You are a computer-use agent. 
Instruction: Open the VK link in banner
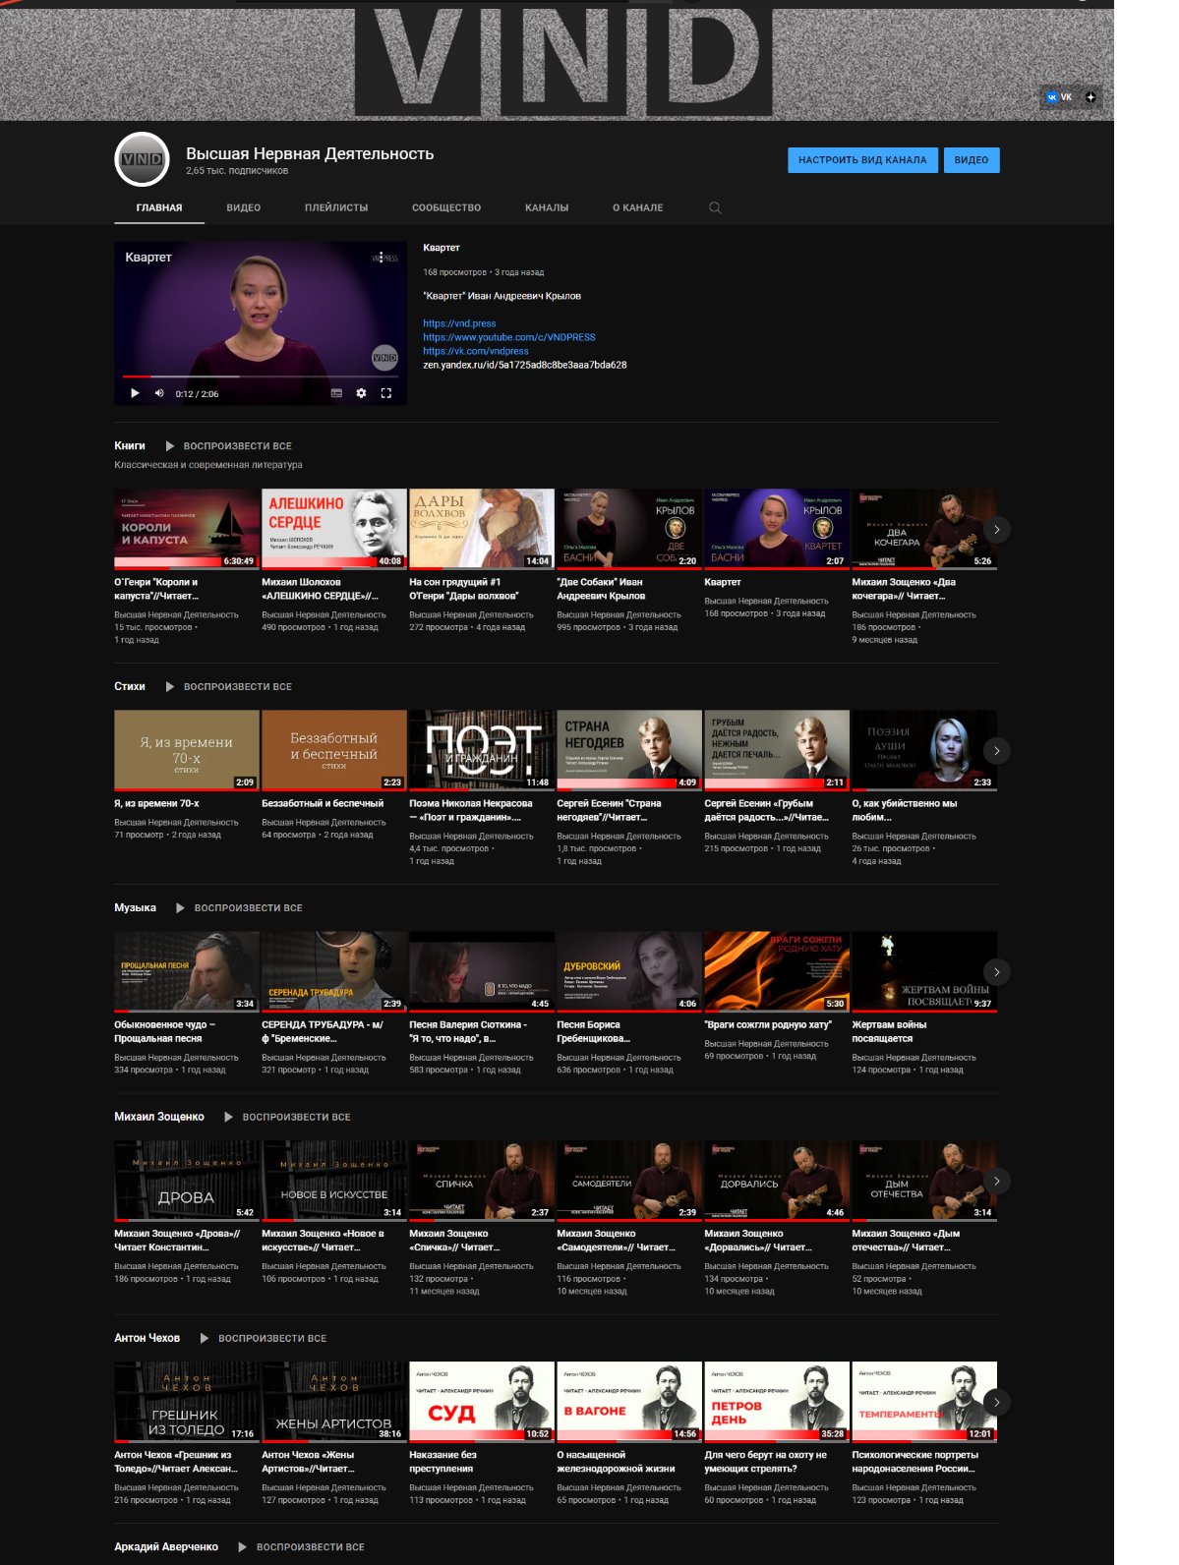[1059, 97]
